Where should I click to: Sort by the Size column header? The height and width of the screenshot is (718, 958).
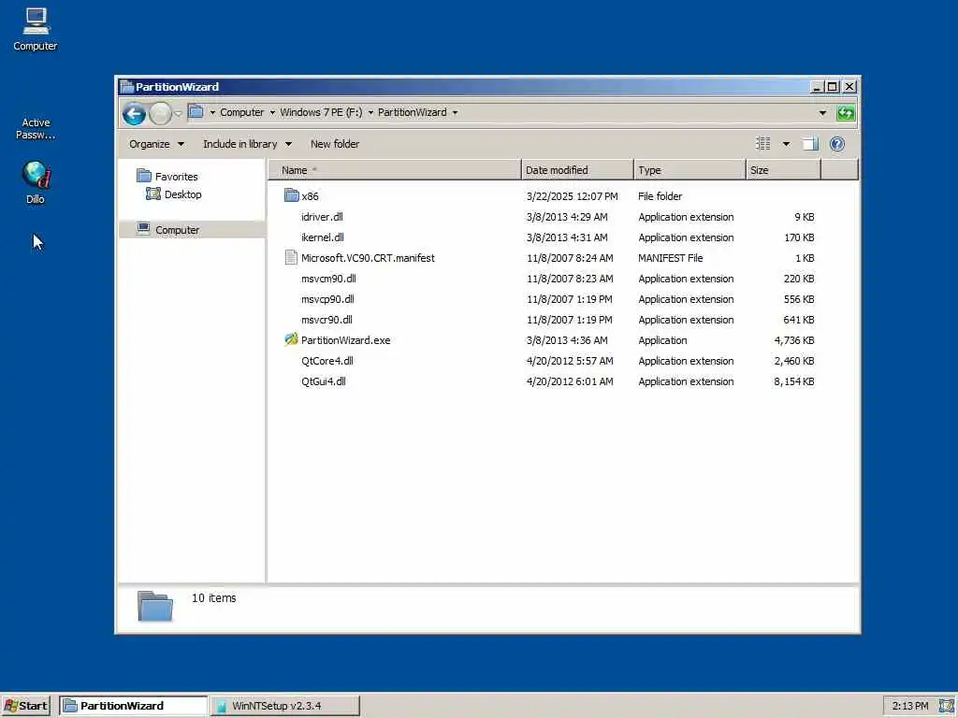point(783,170)
